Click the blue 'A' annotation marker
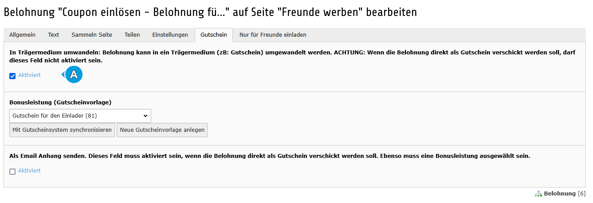The height and width of the screenshot is (203, 593). tap(74, 75)
